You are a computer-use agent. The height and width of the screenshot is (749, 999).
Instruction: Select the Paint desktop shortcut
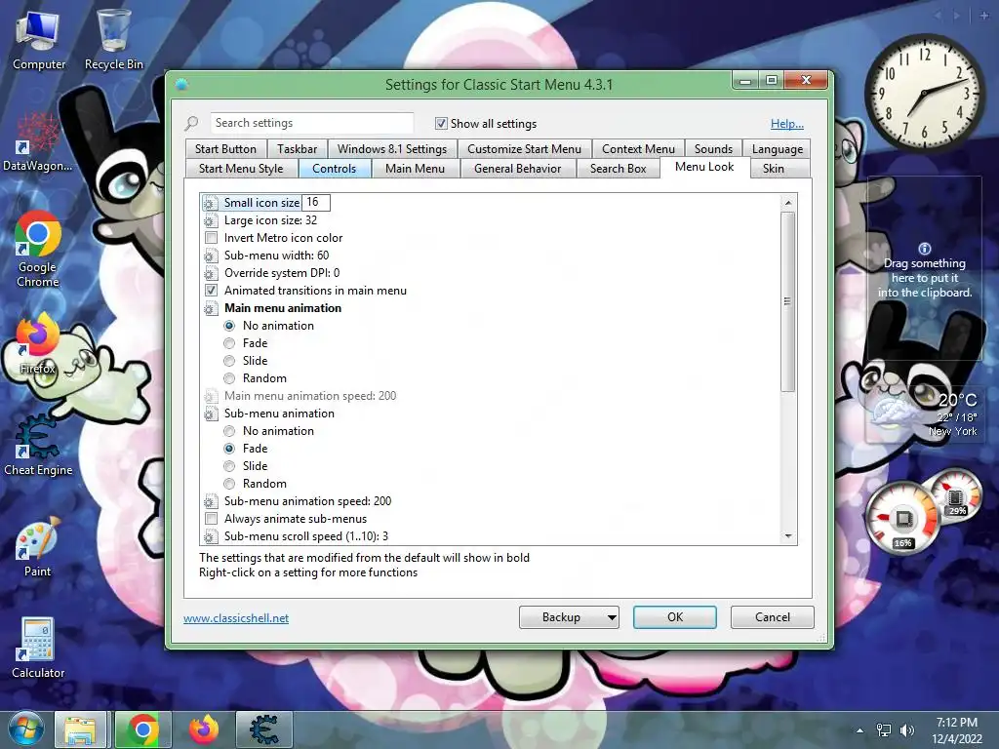[37, 546]
